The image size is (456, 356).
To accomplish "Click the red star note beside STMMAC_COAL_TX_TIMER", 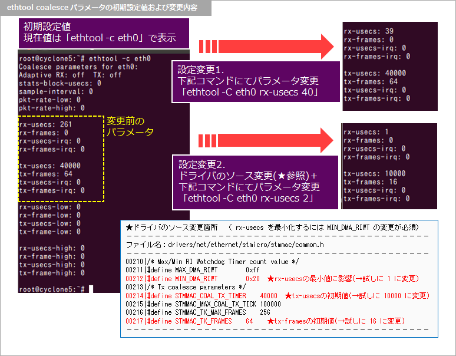I will point(359,295).
